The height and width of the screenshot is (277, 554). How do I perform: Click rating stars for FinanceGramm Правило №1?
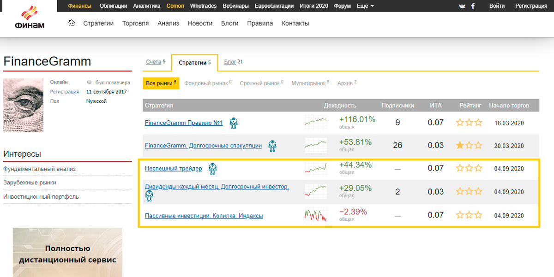469,123
